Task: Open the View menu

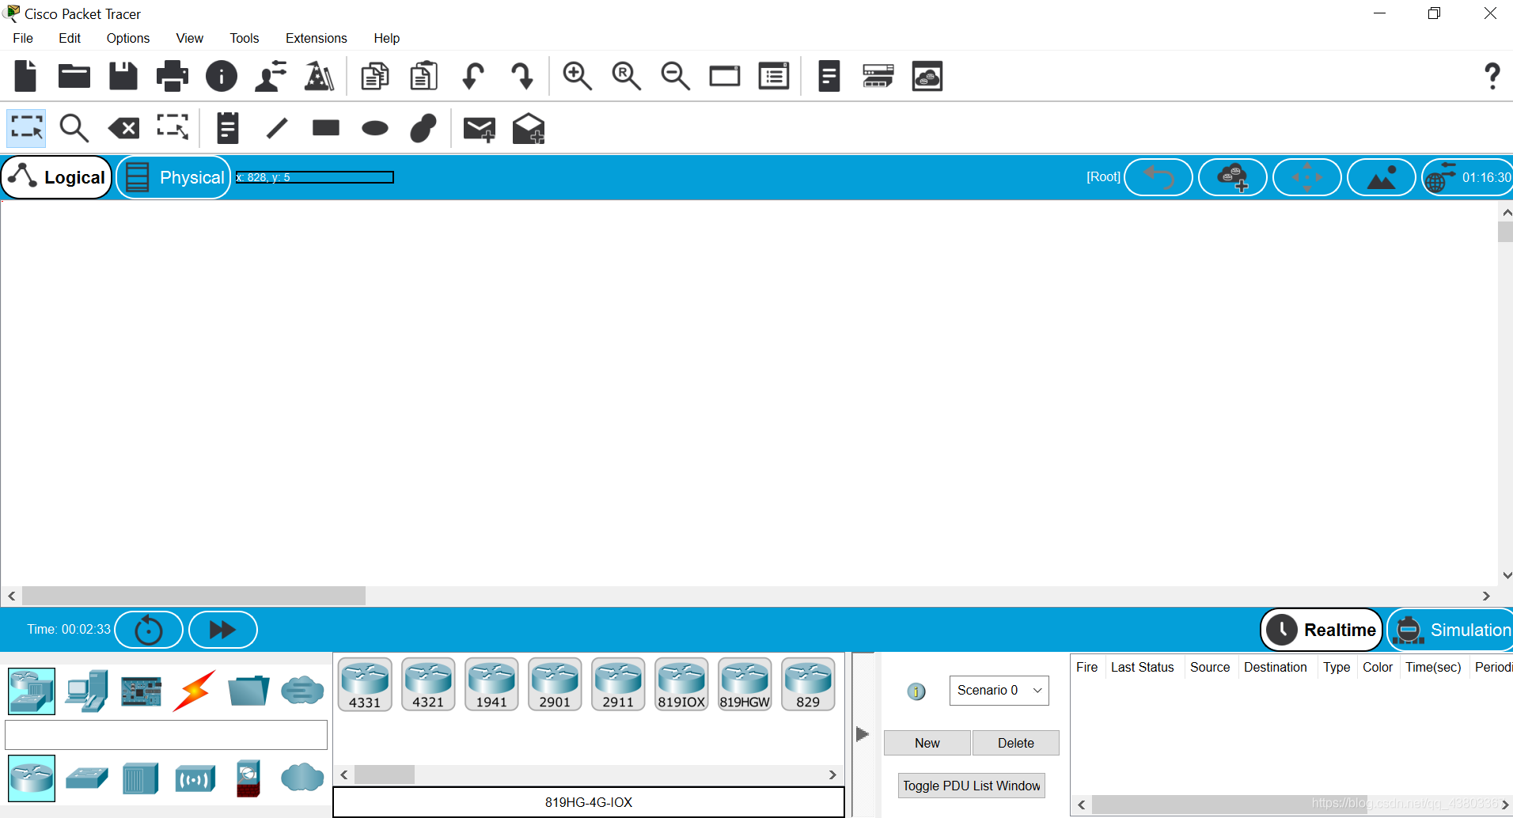Action: (190, 38)
